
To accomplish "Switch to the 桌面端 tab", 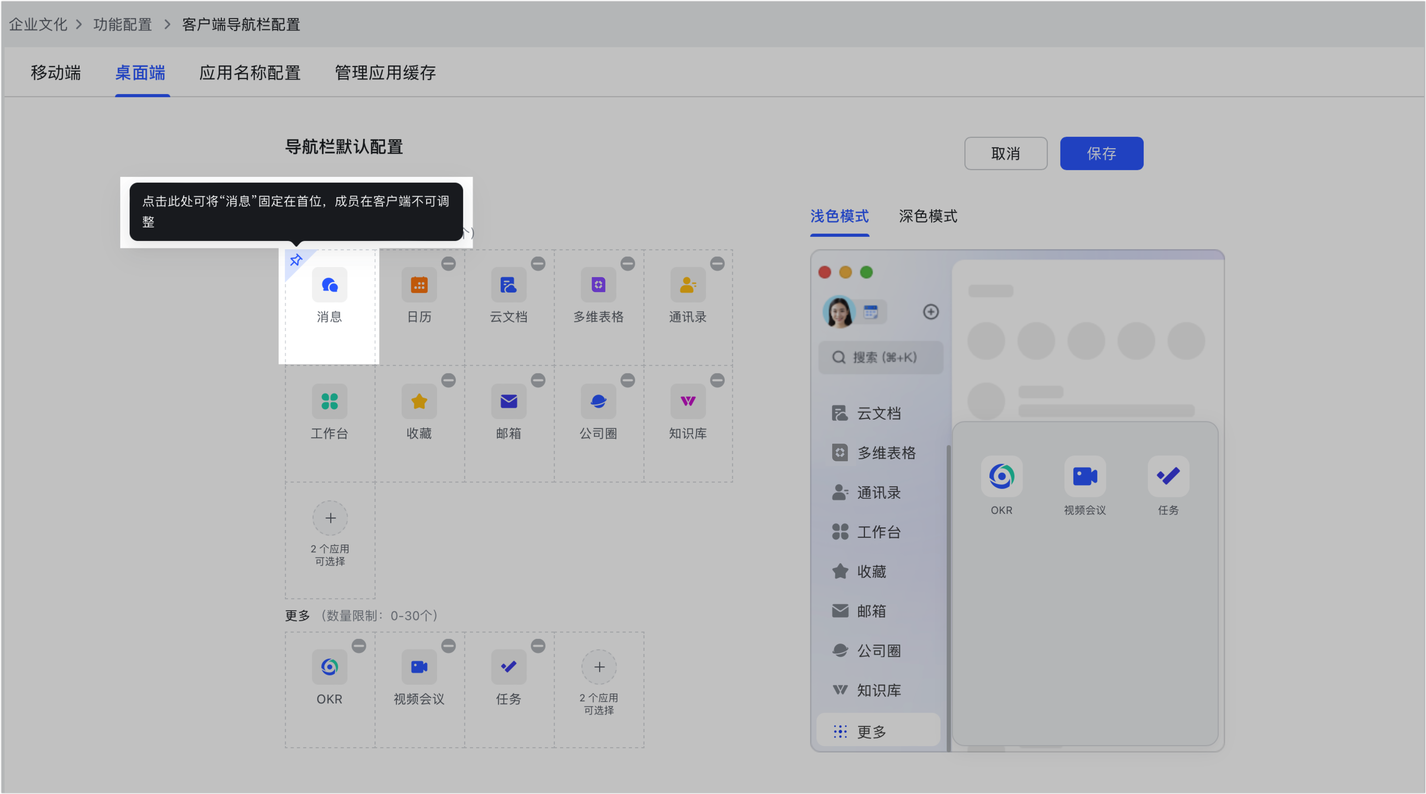I will (x=140, y=72).
